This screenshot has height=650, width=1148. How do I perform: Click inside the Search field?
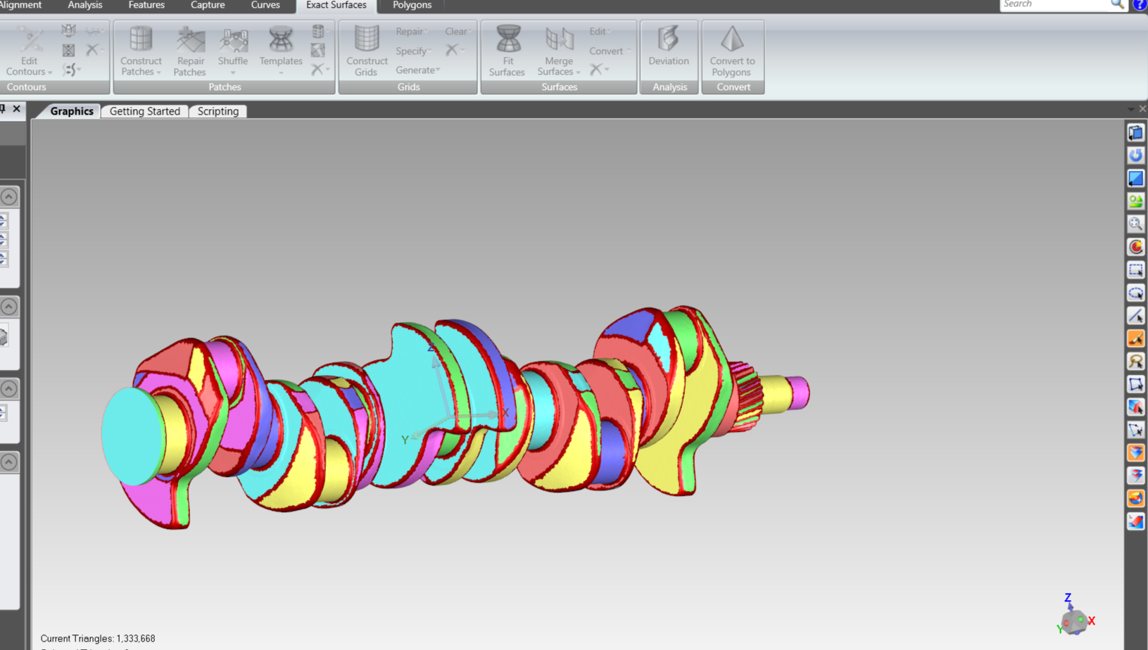pyautogui.click(x=1054, y=4)
